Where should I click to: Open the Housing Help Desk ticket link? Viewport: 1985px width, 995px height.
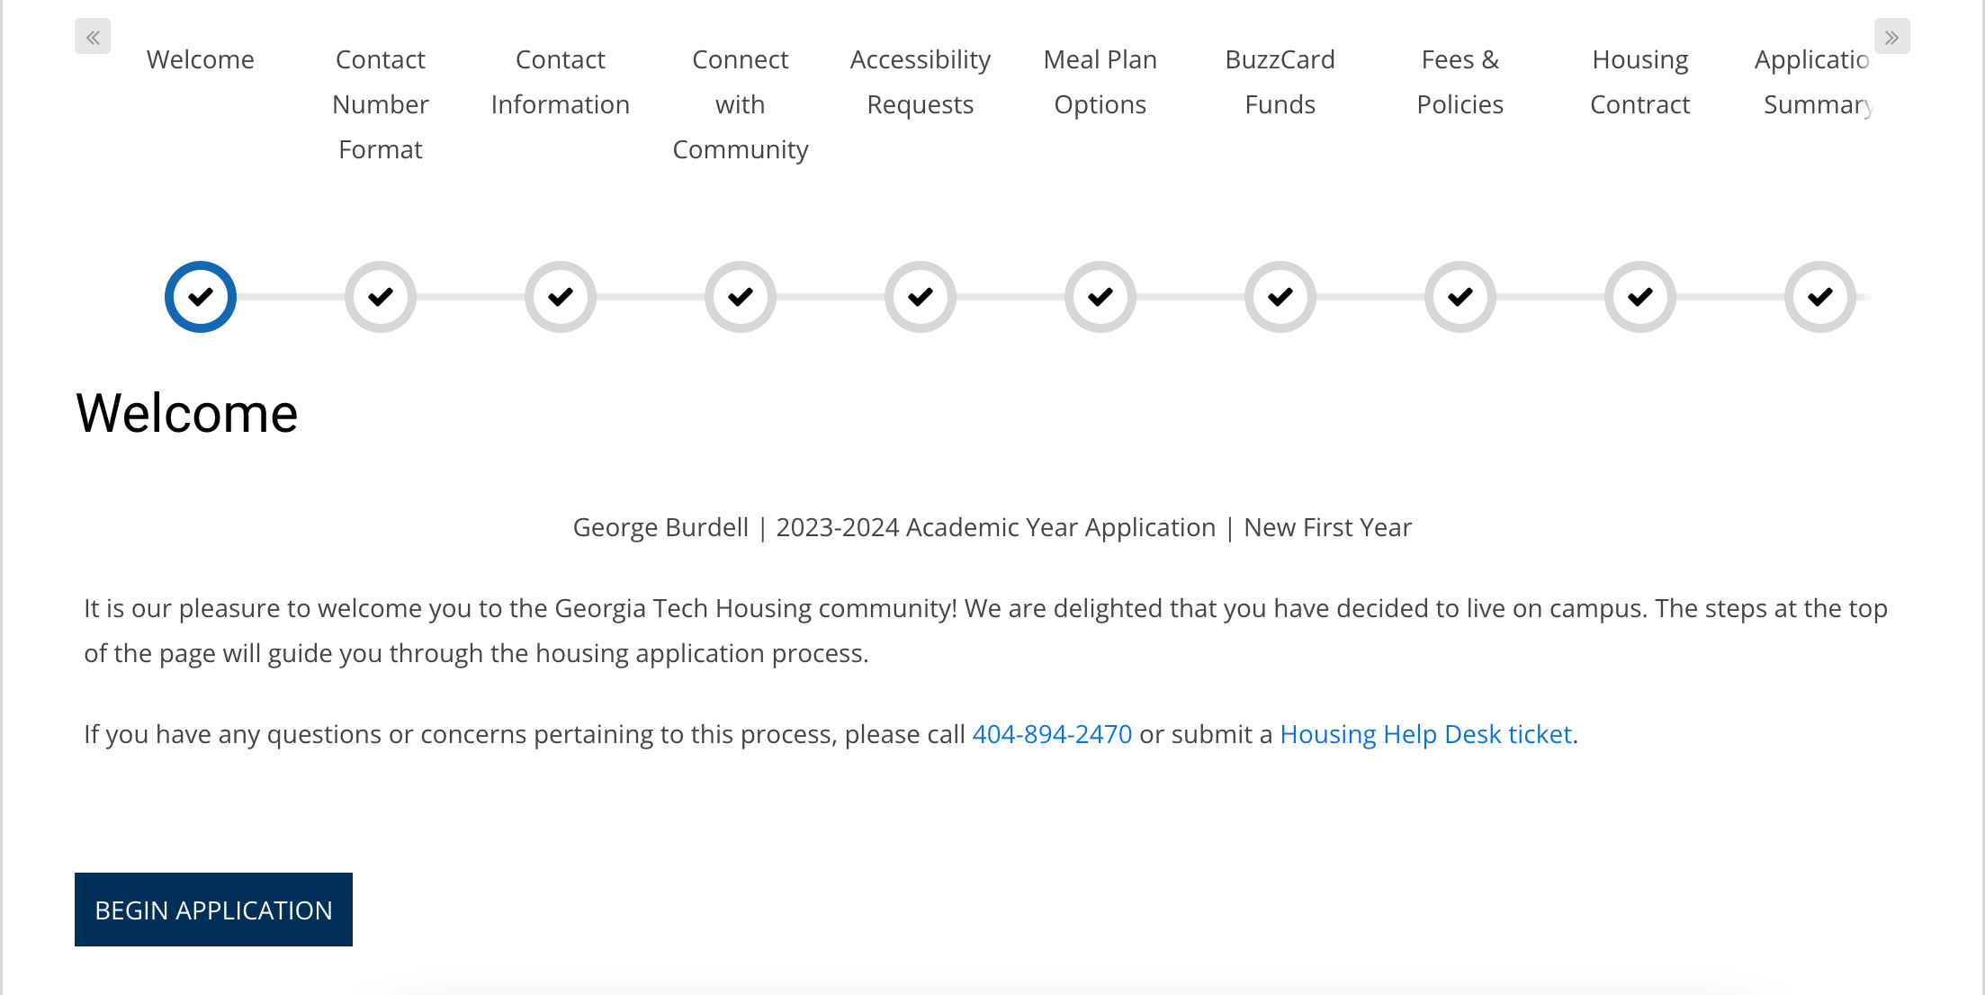pyautogui.click(x=1425, y=734)
